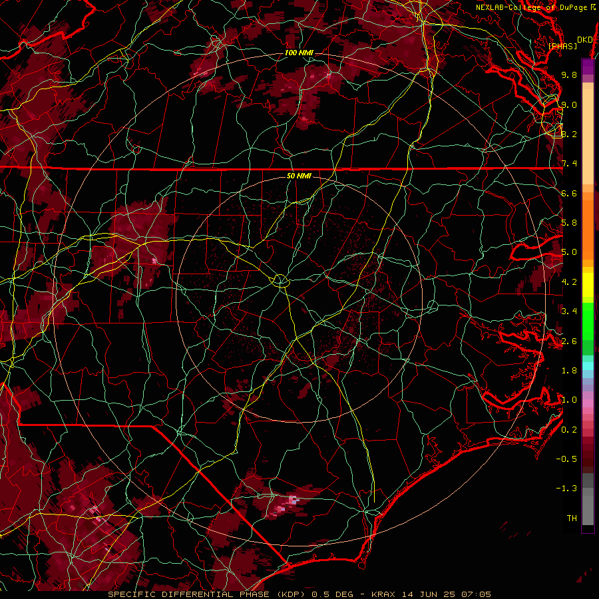The width and height of the screenshot is (599, 599).
Task: Click the -0.5 value on color scale
Action: pyautogui.click(x=566, y=459)
